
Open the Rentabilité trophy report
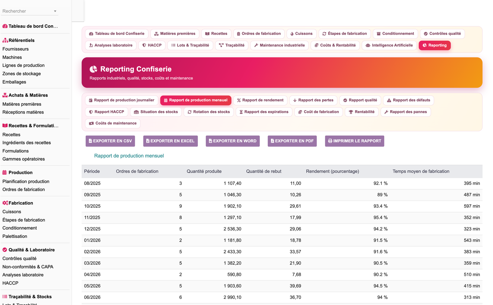tap(362, 112)
